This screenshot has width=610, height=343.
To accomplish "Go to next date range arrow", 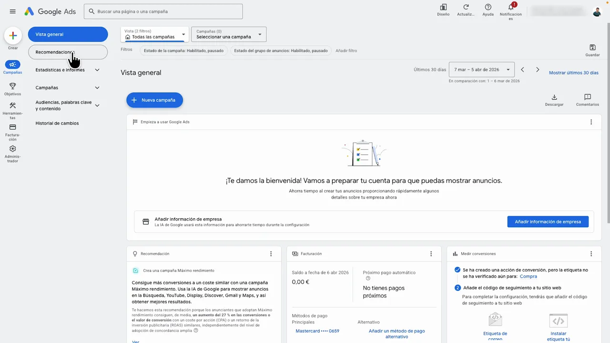I will coord(538,70).
